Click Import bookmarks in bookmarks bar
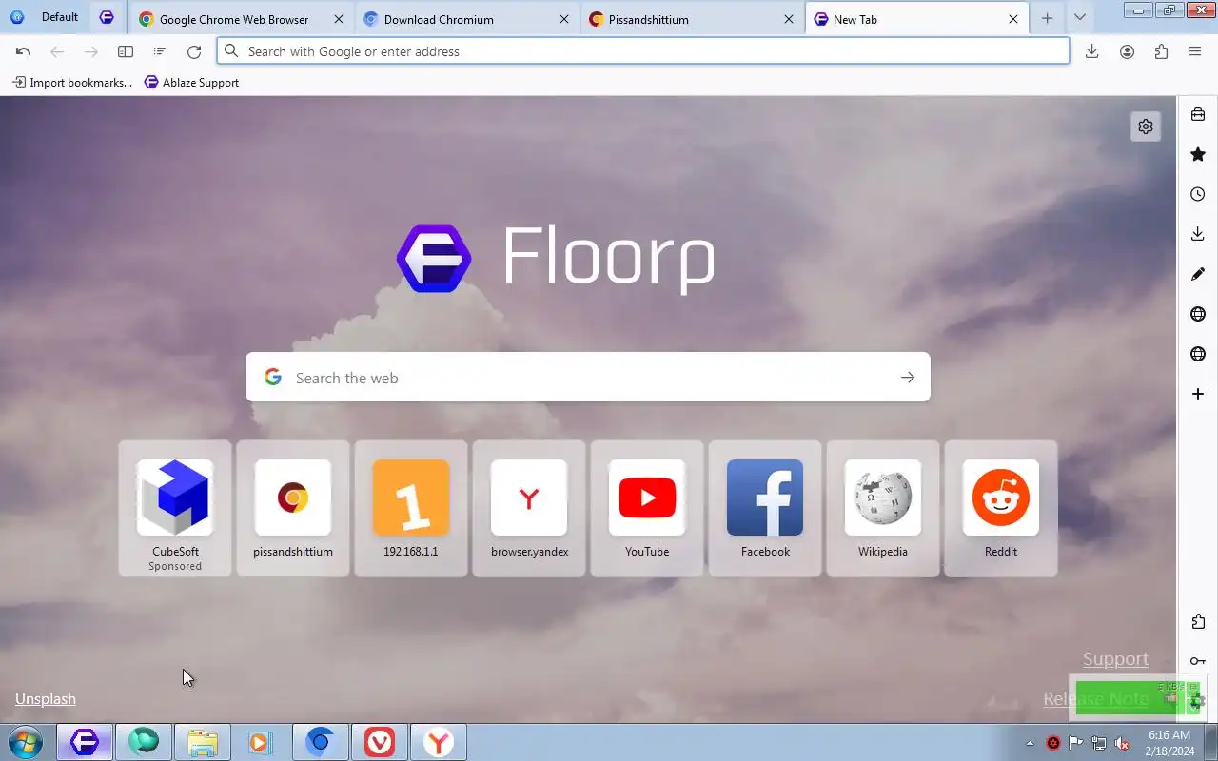Viewport: 1218px width, 761px height. click(x=72, y=83)
